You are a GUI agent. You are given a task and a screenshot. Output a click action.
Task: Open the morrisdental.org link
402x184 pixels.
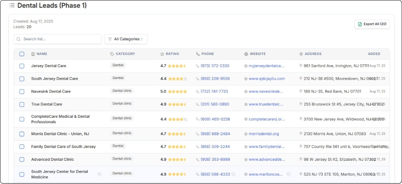click(264, 134)
